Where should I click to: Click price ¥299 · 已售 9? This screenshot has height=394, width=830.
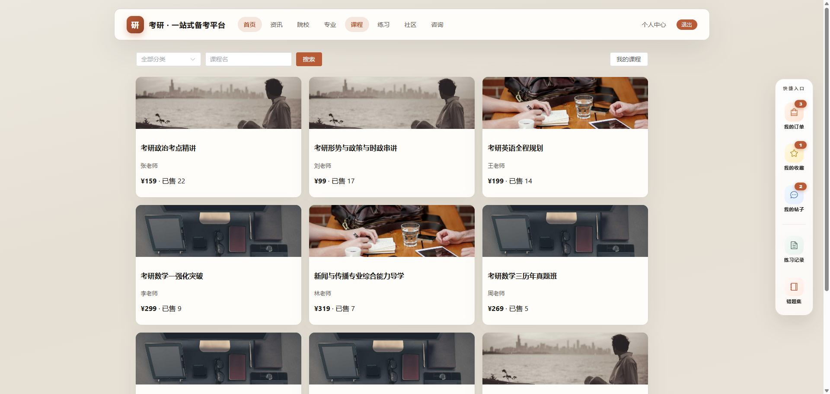(161, 308)
